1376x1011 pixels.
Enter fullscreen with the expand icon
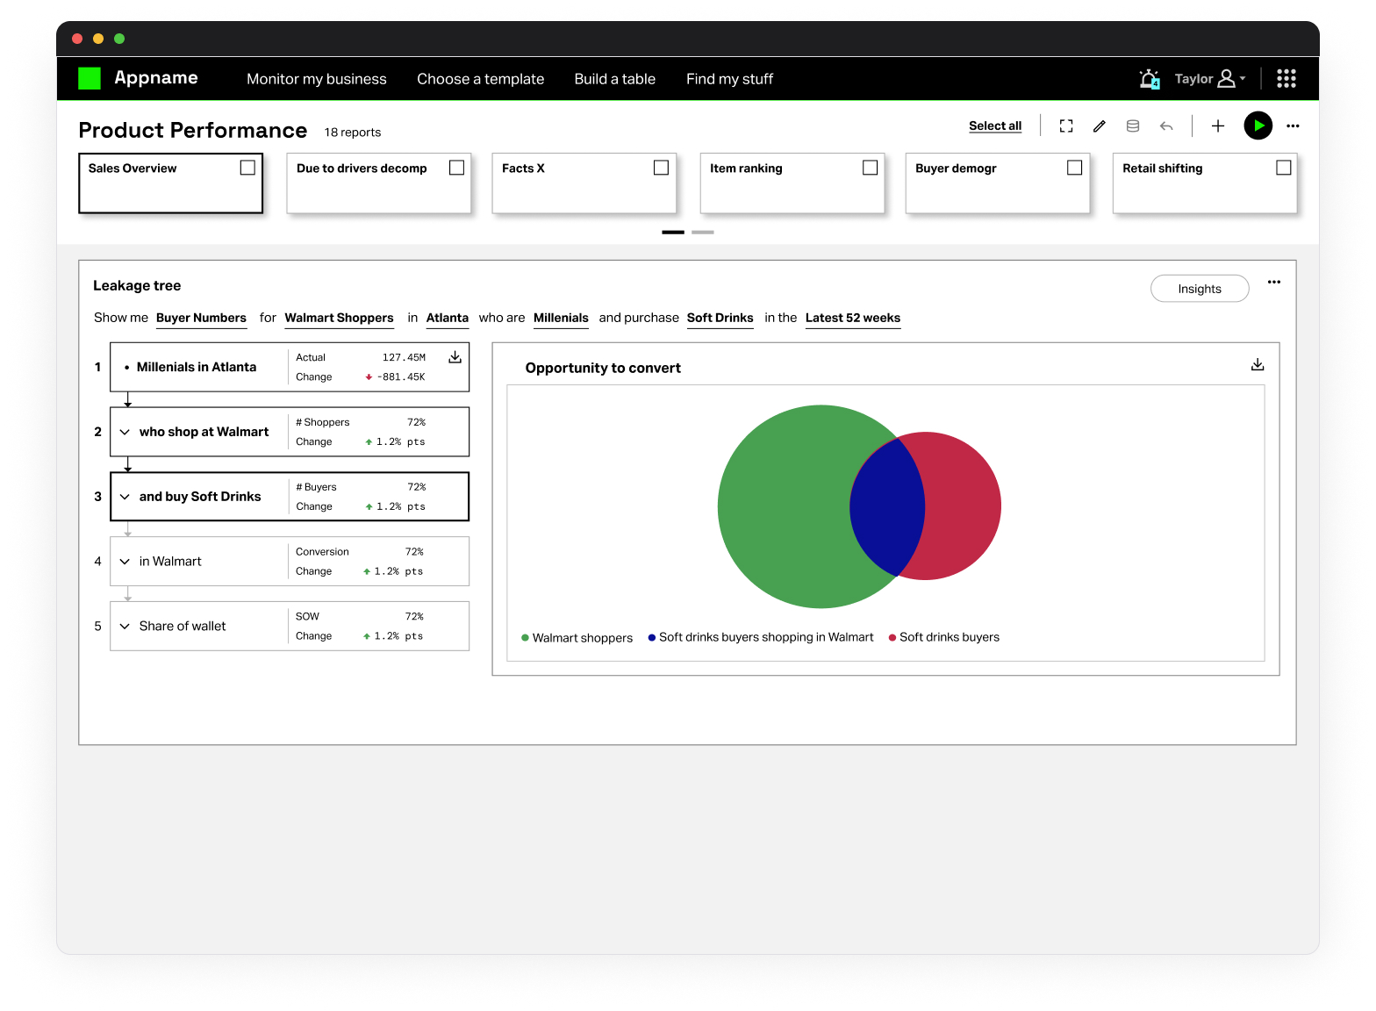point(1066,126)
